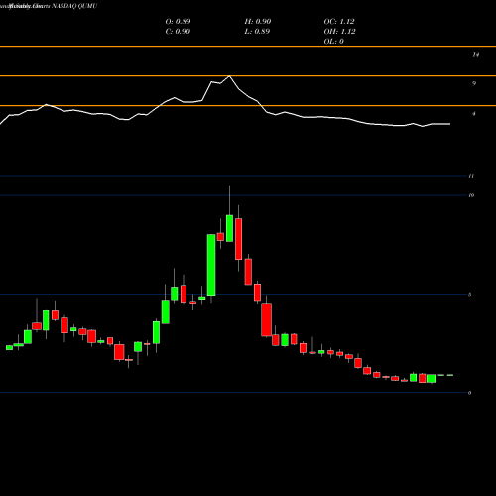Select the close value C: 0.90
The height and width of the screenshot is (496, 496).
178,32
